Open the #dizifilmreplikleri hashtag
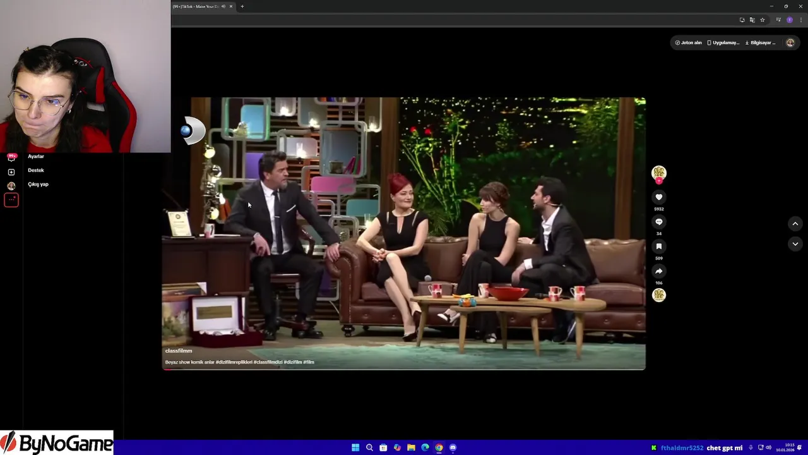This screenshot has height=455, width=808. coord(234,362)
